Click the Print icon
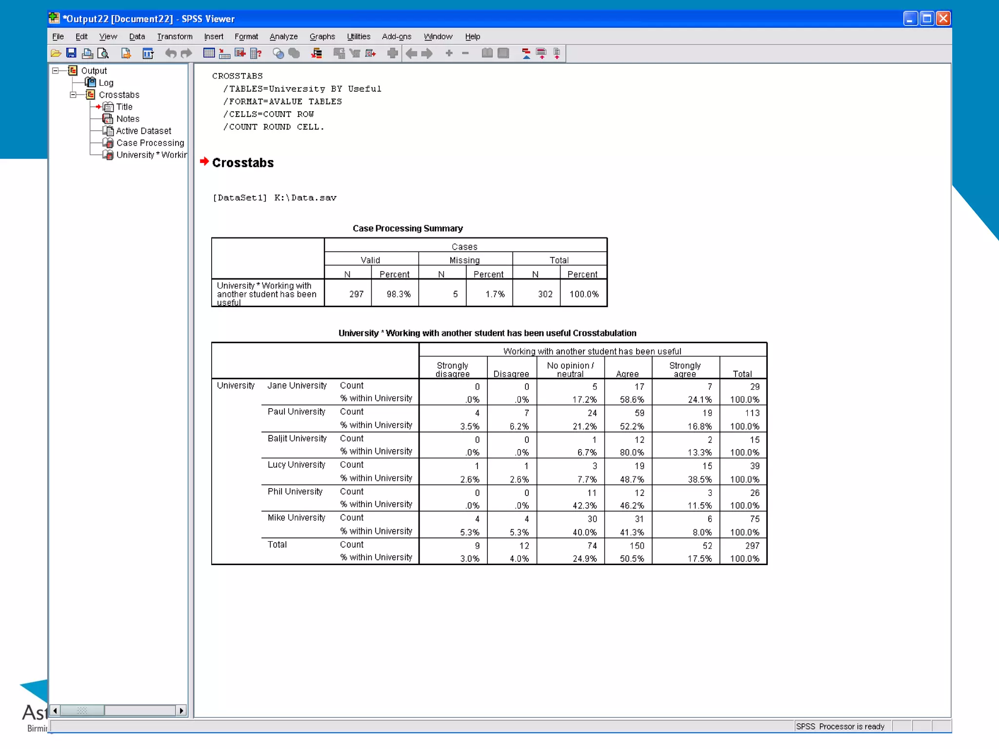 [87, 53]
